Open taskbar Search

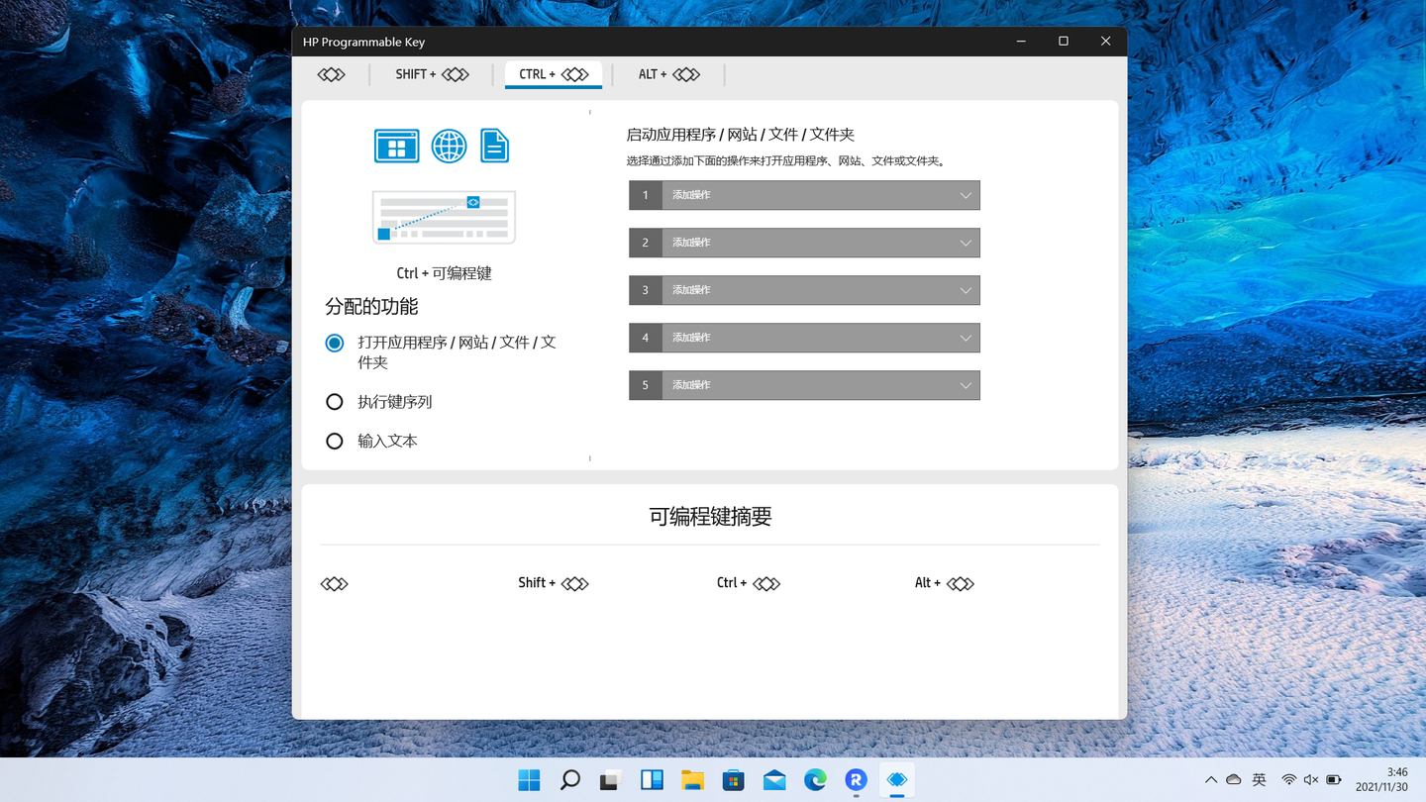pyautogui.click(x=569, y=780)
